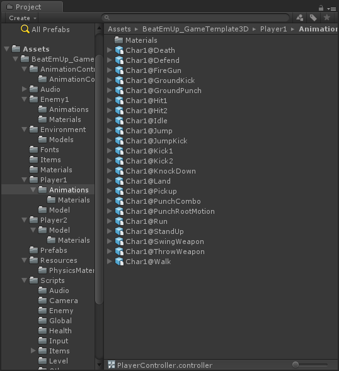Viewport: 339px width, 371px height.
Task: Click the All Prefabs magnifier icon
Action: click(x=25, y=29)
